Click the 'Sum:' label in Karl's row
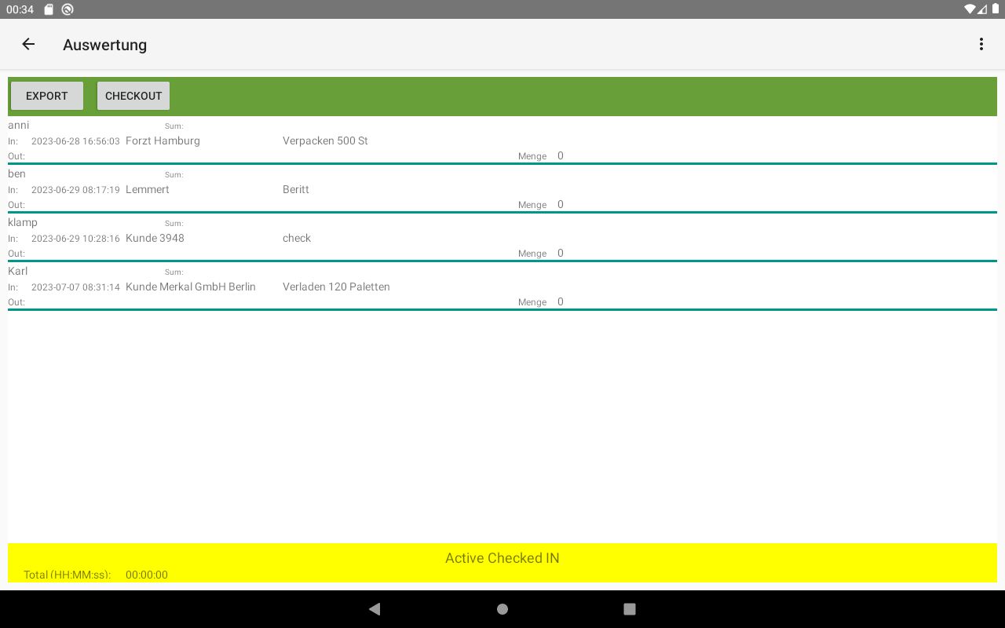 tap(174, 272)
